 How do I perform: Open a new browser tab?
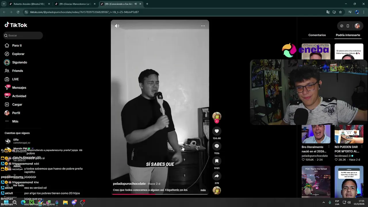click(147, 4)
